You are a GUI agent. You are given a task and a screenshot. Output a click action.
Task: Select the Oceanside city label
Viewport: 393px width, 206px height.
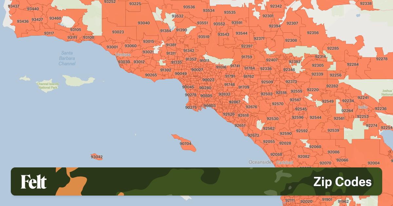260,162
